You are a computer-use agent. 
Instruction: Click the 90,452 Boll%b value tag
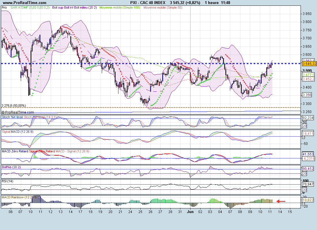308,169
